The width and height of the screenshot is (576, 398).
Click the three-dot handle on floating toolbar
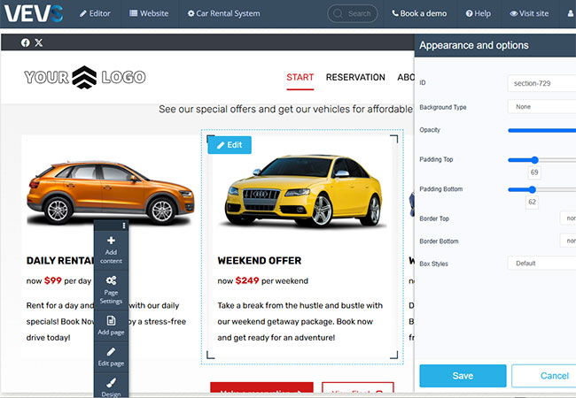[124, 226]
